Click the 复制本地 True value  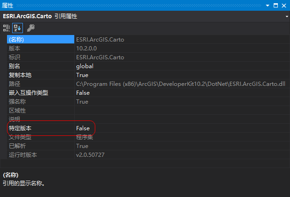[x=82, y=75]
